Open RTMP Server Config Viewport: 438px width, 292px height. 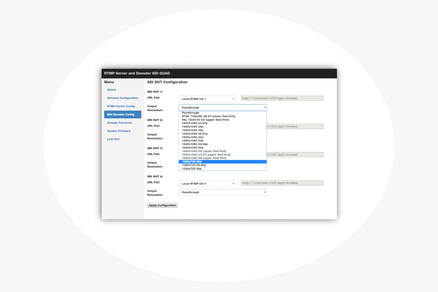pos(121,106)
